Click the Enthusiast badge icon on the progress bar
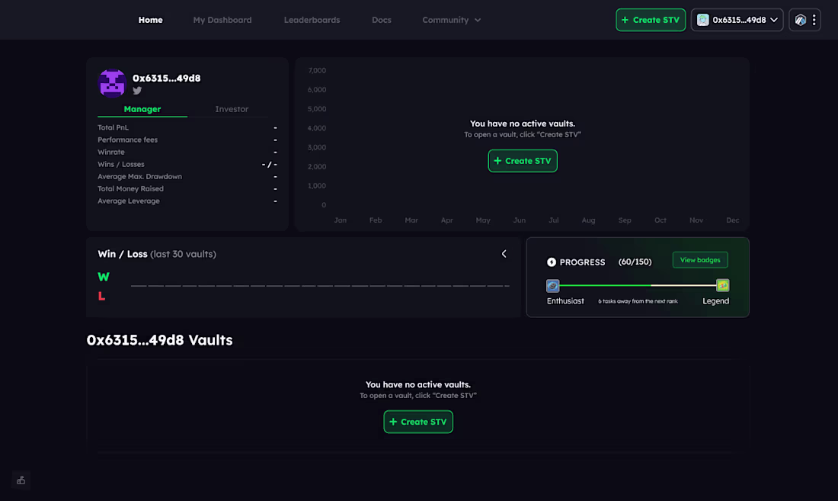The height and width of the screenshot is (501, 838). (x=552, y=284)
